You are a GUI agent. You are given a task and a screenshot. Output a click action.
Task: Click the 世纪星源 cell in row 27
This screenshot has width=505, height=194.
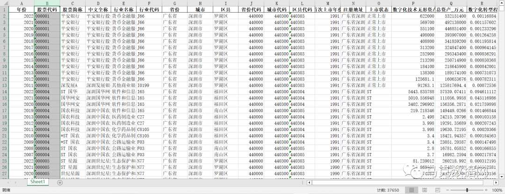point(73,173)
